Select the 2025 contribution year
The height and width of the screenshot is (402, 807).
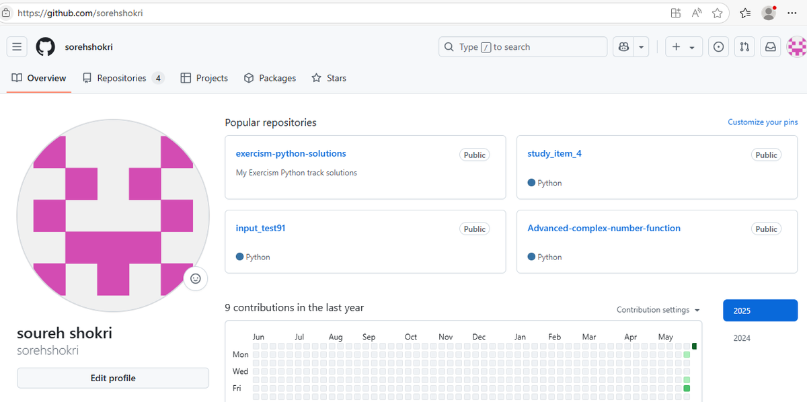761,311
